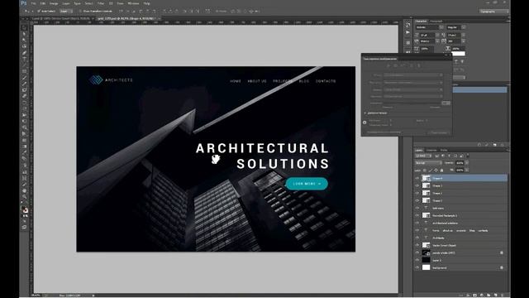Open the Auto-Select Layer dropdown

click(66, 11)
